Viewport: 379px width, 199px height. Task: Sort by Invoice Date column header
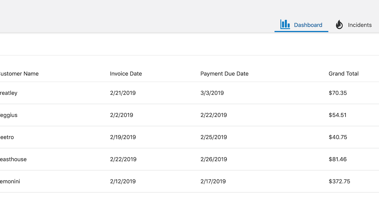click(126, 74)
